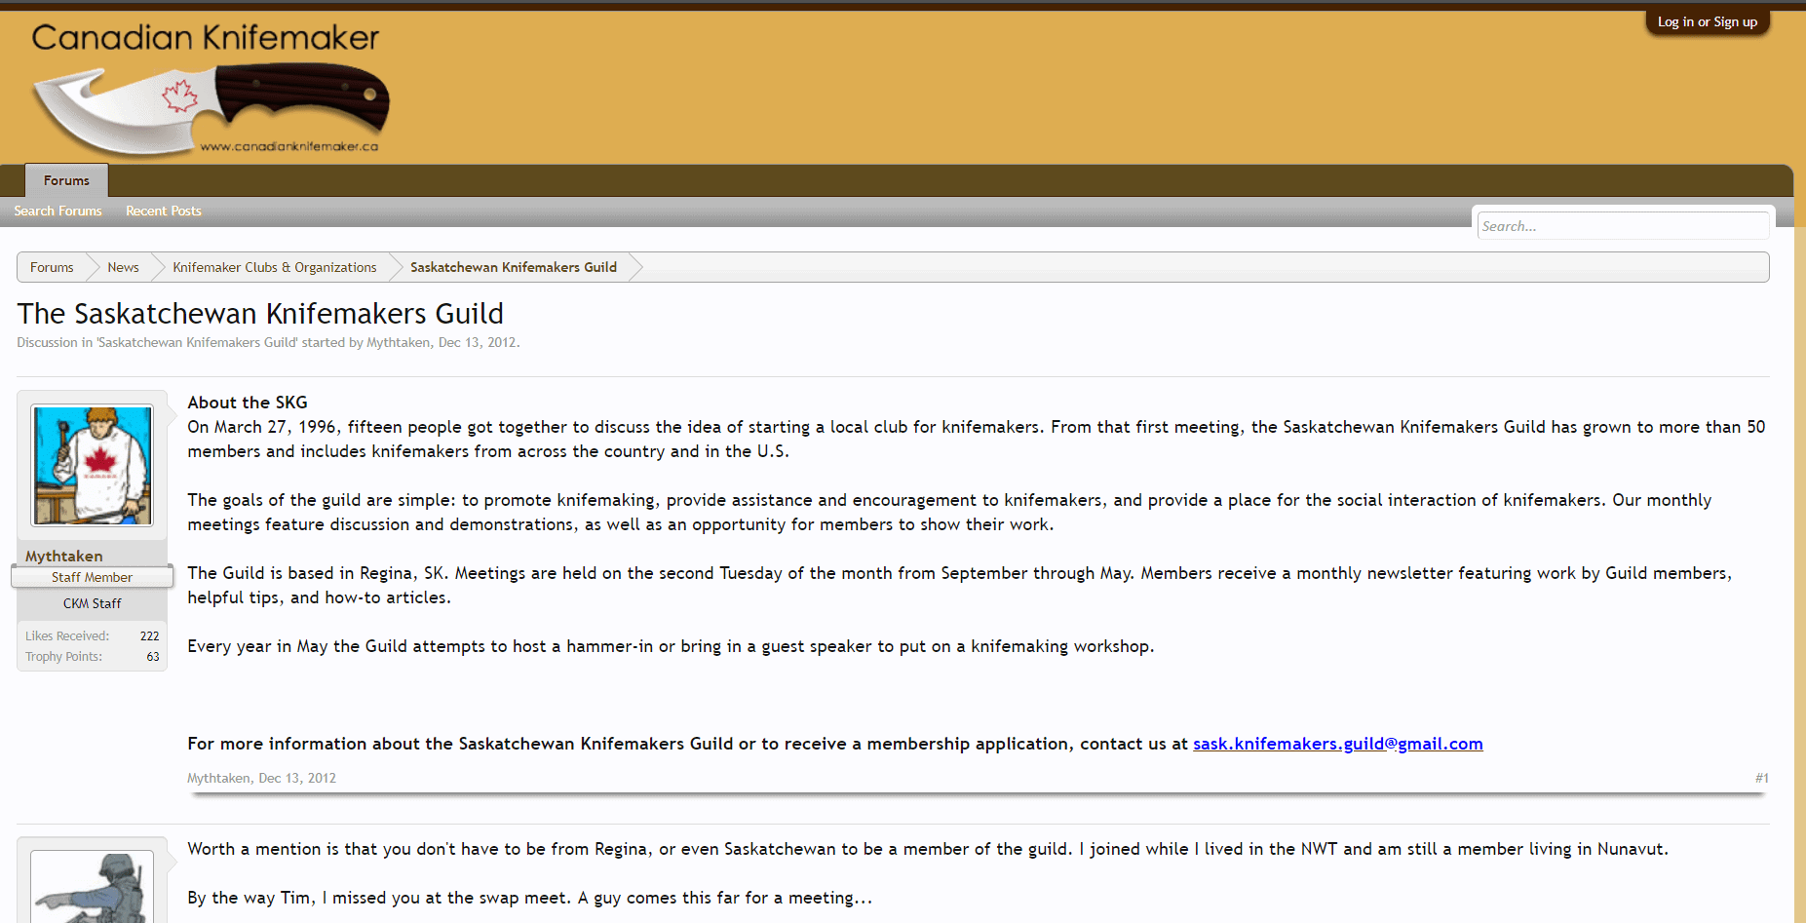Go to News breadcrumb

(x=123, y=267)
